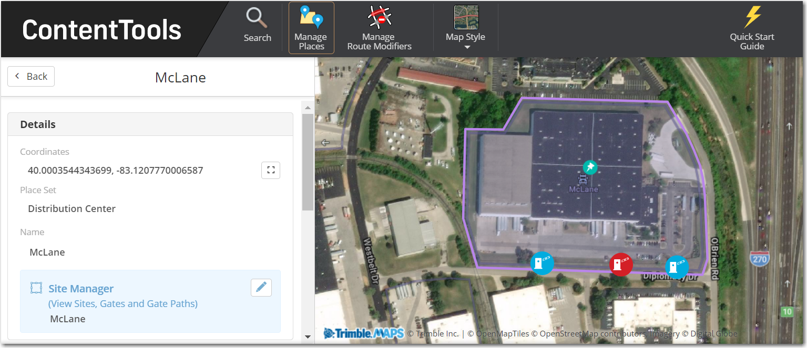Open the Site Manager link
This screenshot has width=807, height=348.
[x=81, y=289]
